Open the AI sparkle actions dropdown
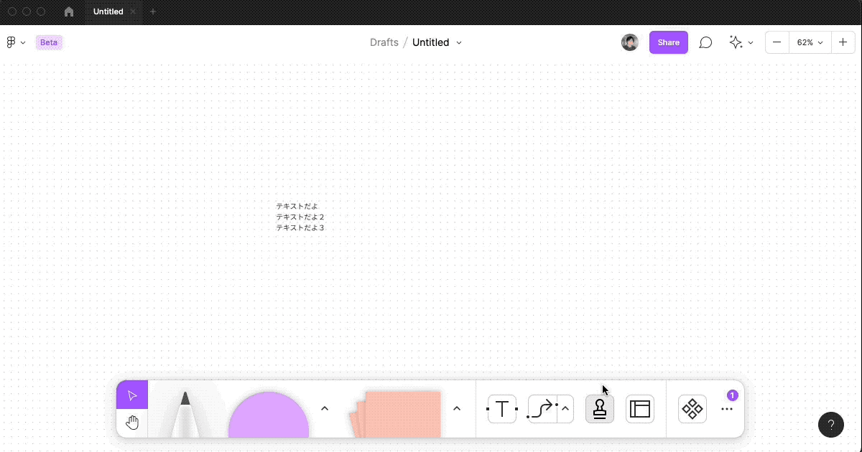Image resolution: width=862 pixels, height=452 pixels. (x=741, y=42)
